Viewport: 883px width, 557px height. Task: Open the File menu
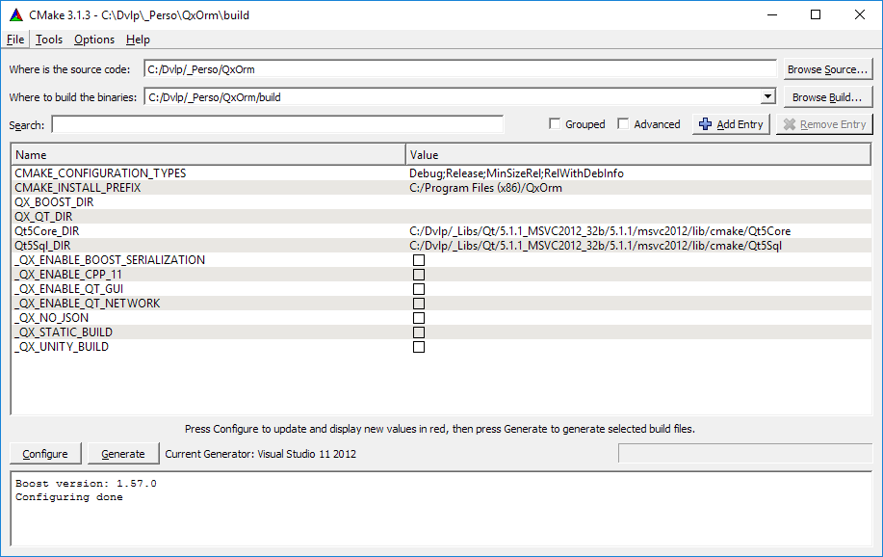coord(14,39)
